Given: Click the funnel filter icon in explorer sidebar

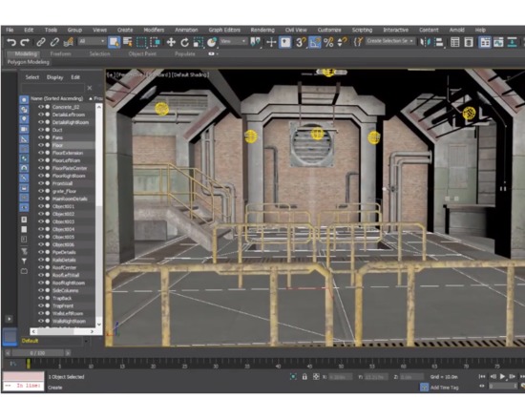Looking at the screenshot, I should coord(24,261).
